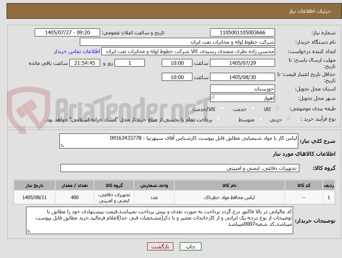Click price validity time field 10:00
This screenshot has height=258, width=342.
pos(177,77)
